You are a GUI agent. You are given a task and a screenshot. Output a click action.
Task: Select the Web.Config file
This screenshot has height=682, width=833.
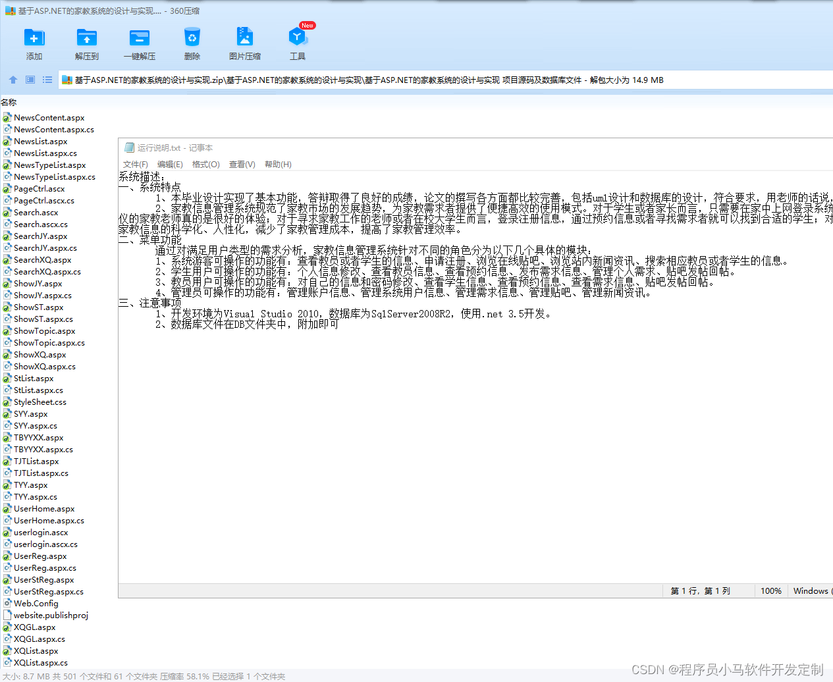point(36,603)
